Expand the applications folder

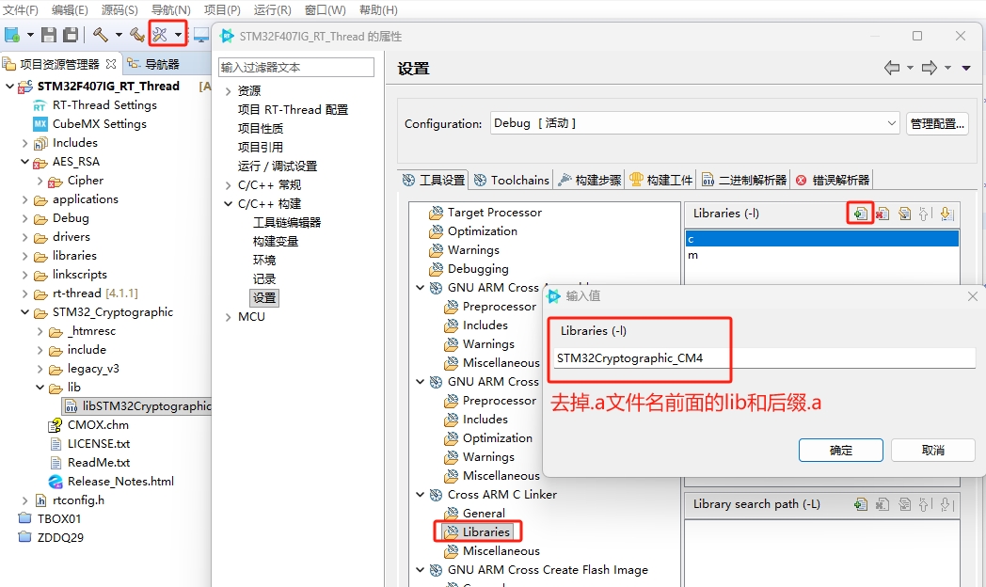point(25,199)
